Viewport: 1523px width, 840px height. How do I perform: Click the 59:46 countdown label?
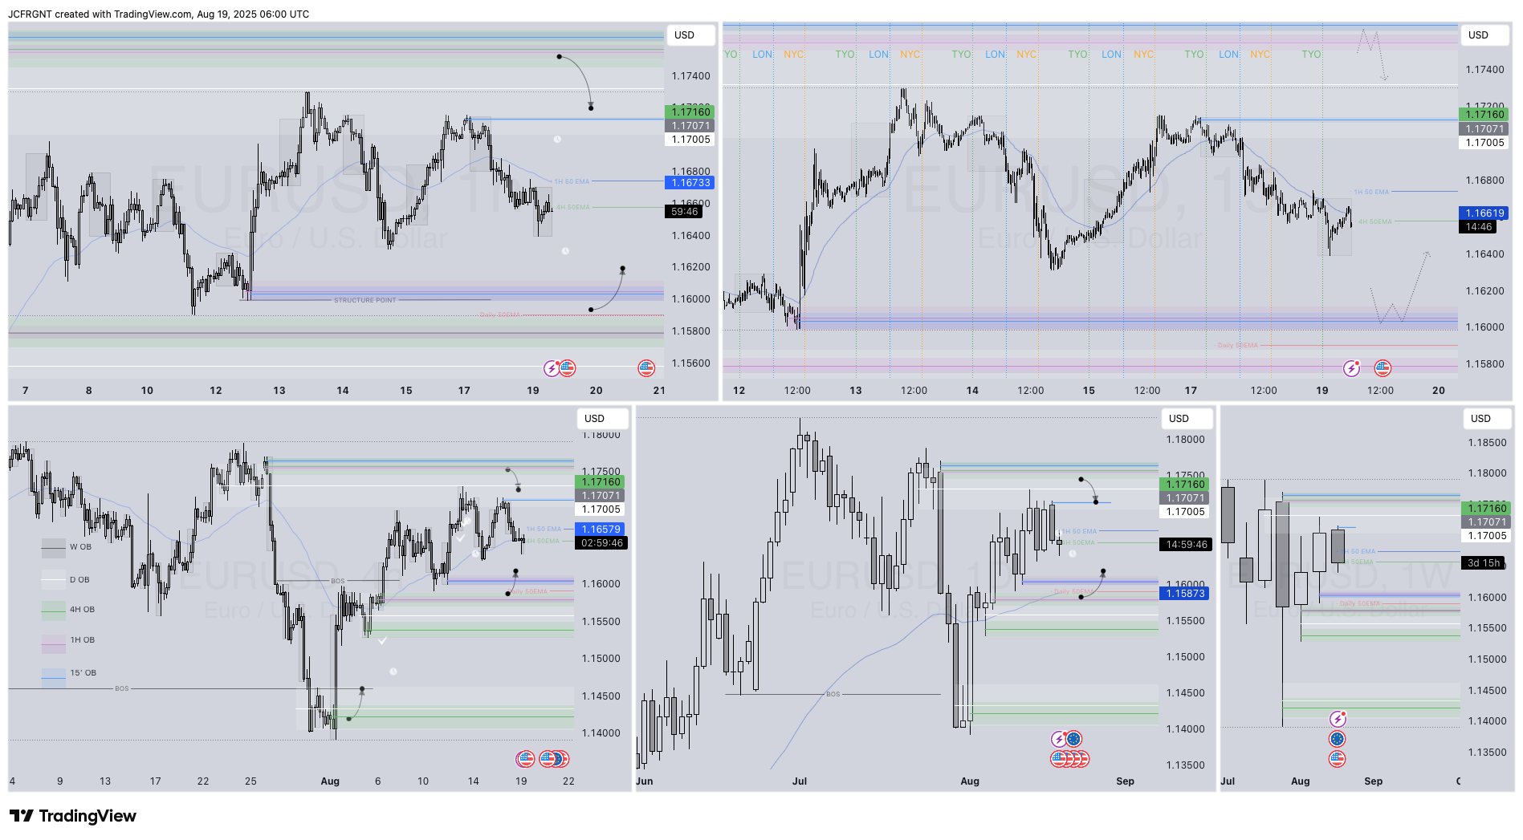coord(684,212)
